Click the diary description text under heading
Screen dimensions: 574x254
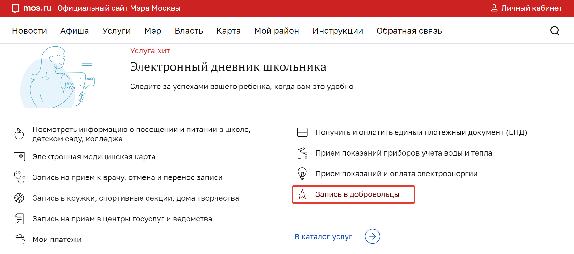pos(242,87)
